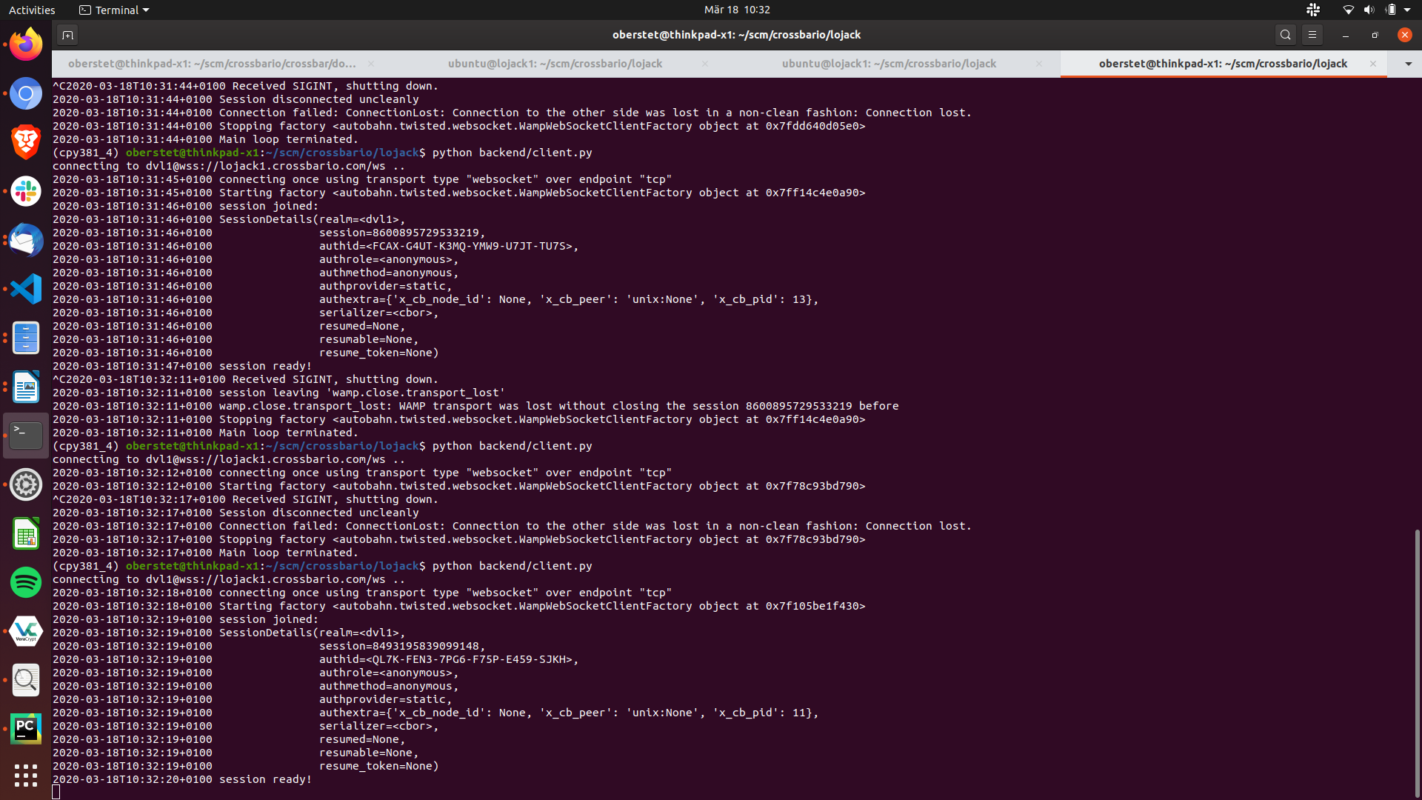Switch to crossbar/do... terminal tab

tap(212, 64)
